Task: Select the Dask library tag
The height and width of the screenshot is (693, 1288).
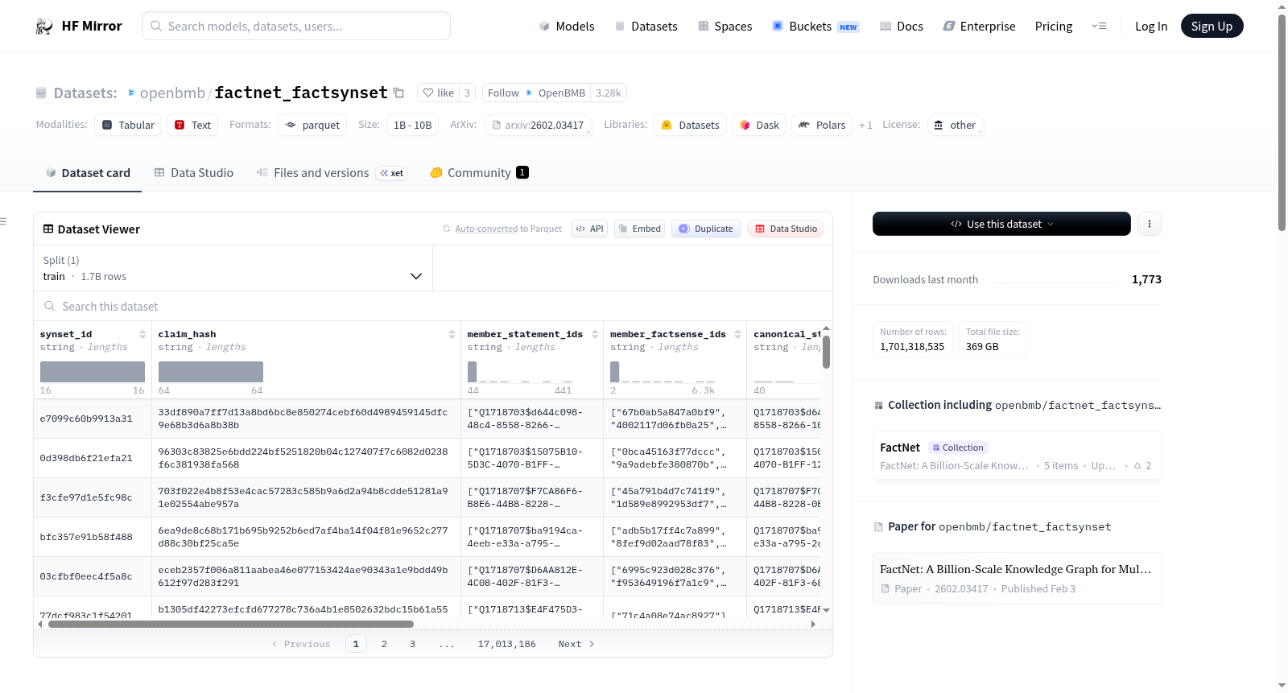Action: point(759,125)
